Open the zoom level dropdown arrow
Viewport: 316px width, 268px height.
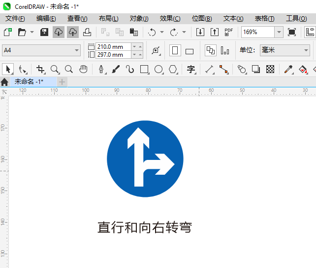(279, 32)
